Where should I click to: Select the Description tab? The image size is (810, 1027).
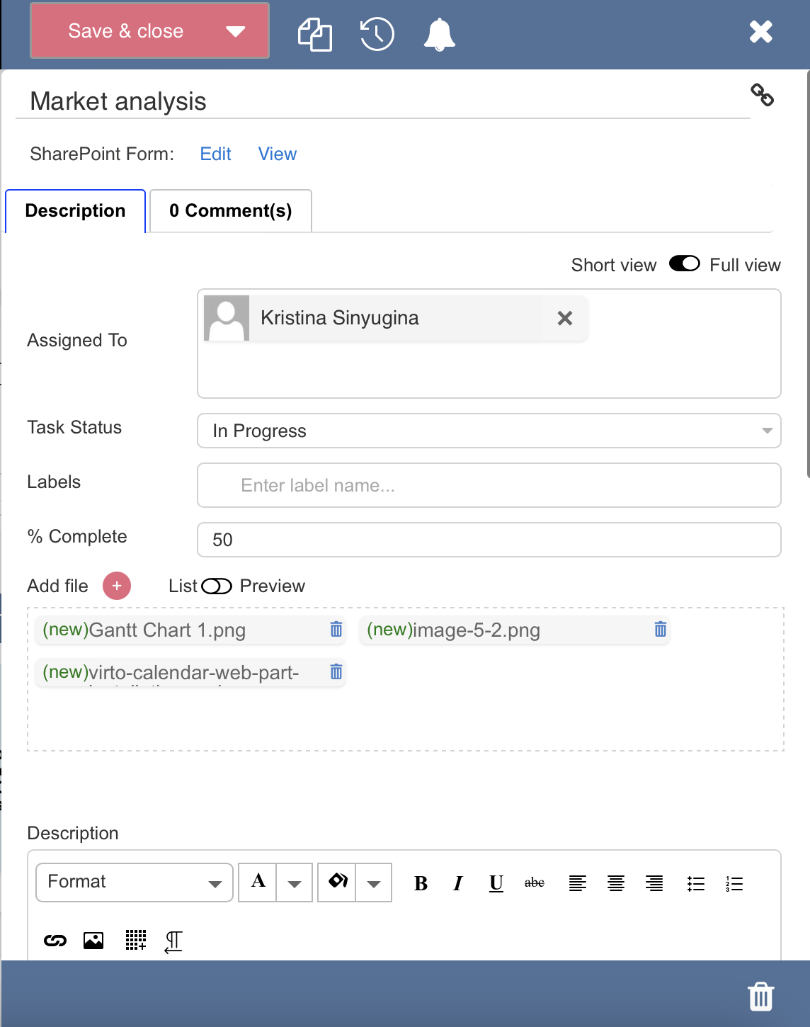75,211
